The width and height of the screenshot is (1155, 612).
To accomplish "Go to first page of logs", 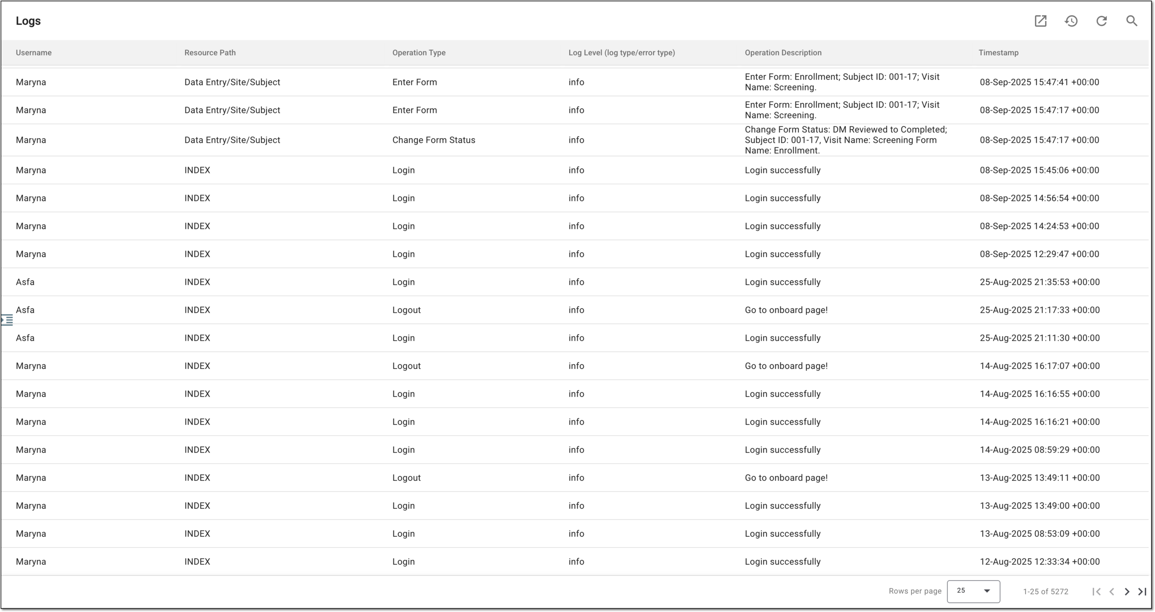I will click(x=1096, y=592).
